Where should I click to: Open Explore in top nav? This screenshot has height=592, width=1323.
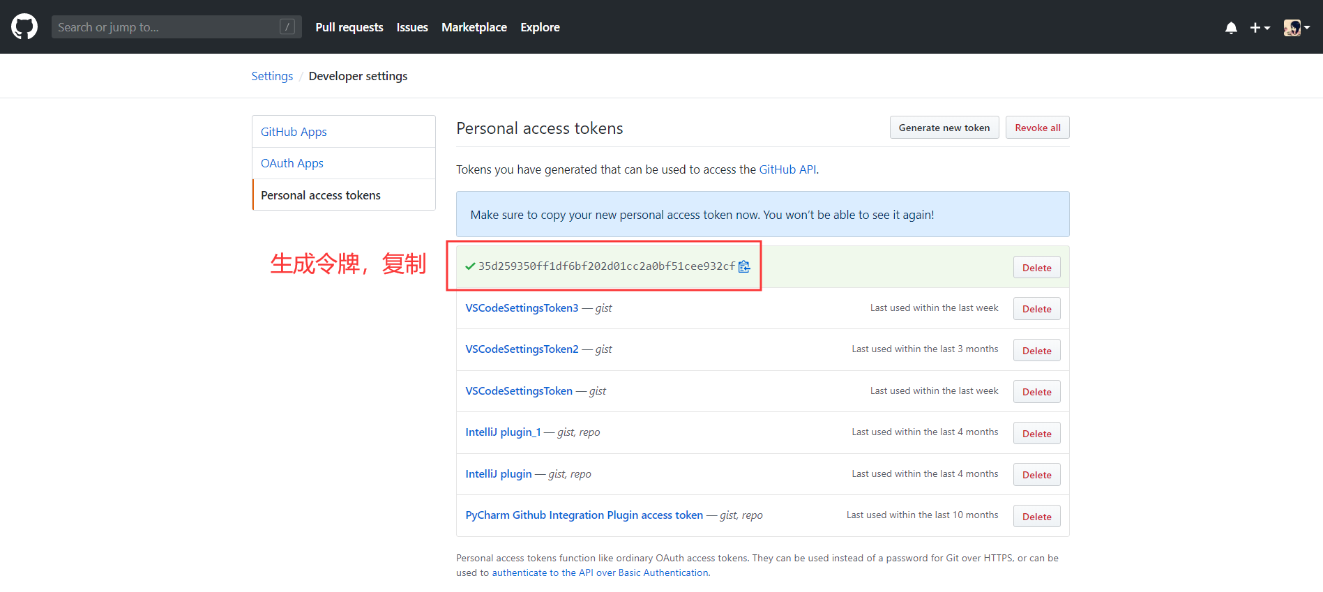(540, 27)
